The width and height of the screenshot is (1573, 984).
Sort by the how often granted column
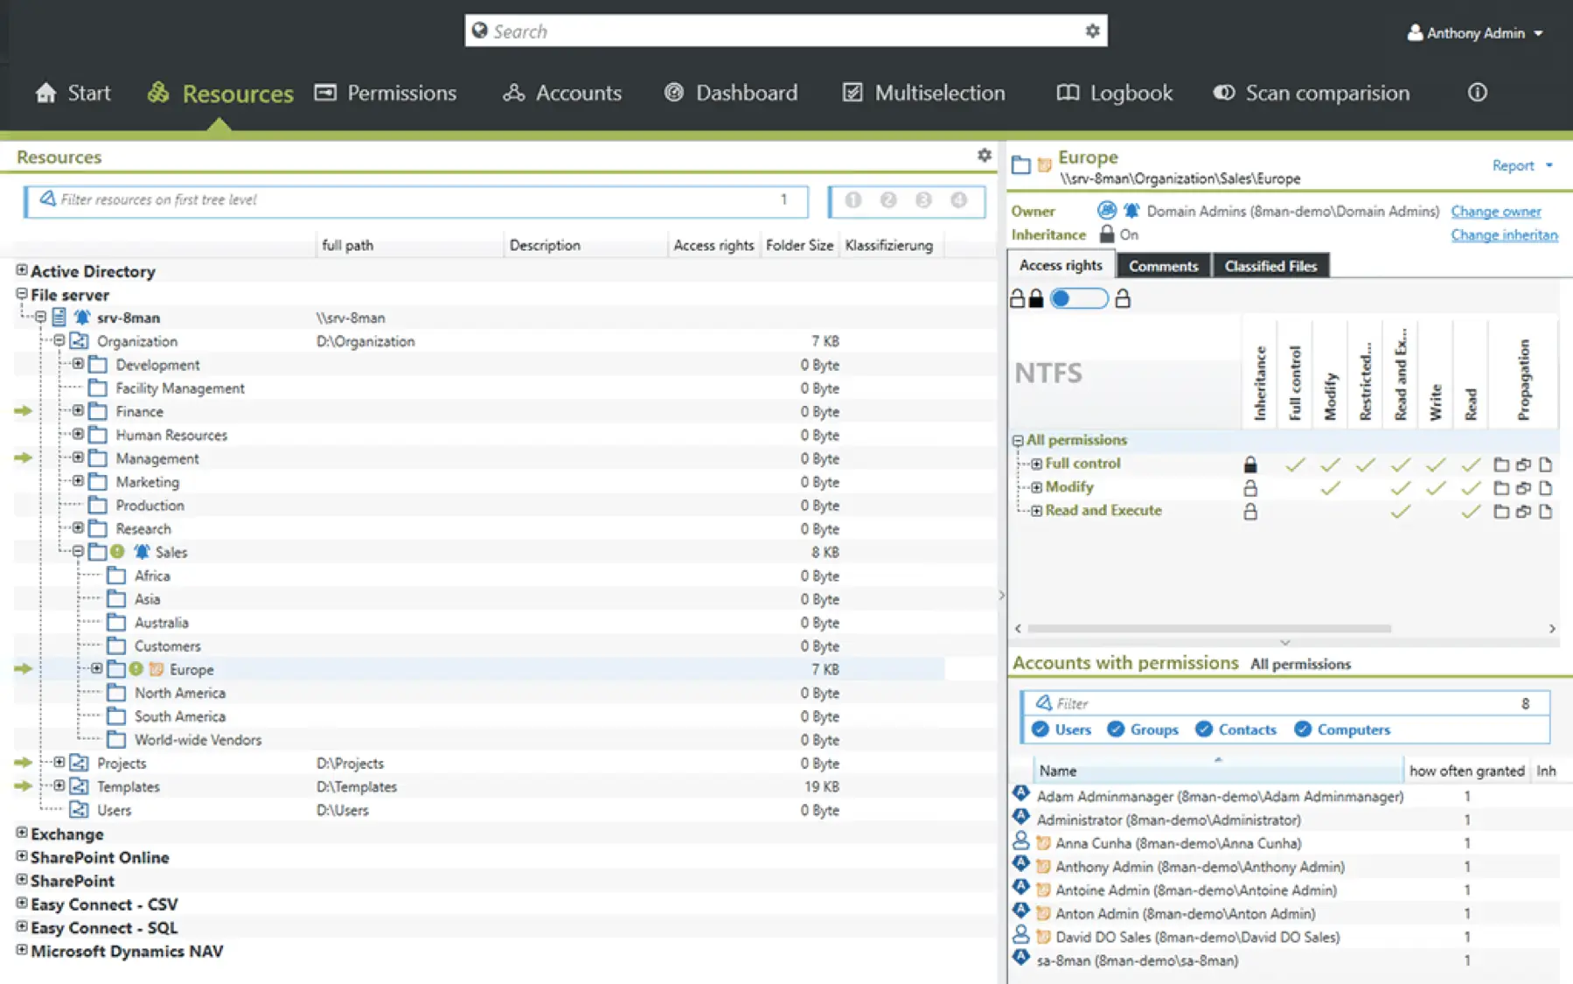[1466, 771]
